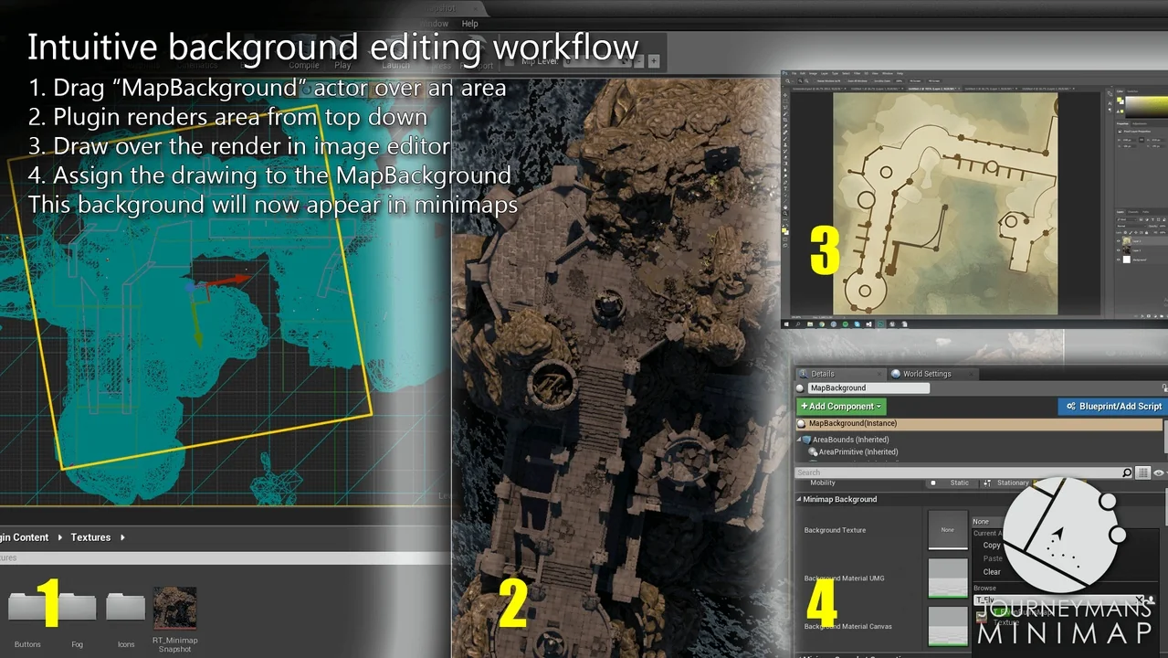The image size is (1168, 658).
Task: Choose Clear in the asset menu
Action: click(x=992, y=572)
